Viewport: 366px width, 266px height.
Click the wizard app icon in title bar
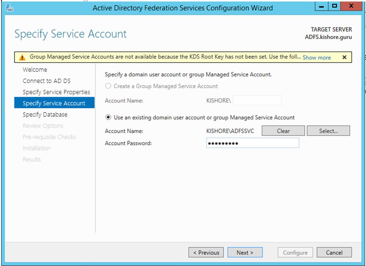click(9, 7)
